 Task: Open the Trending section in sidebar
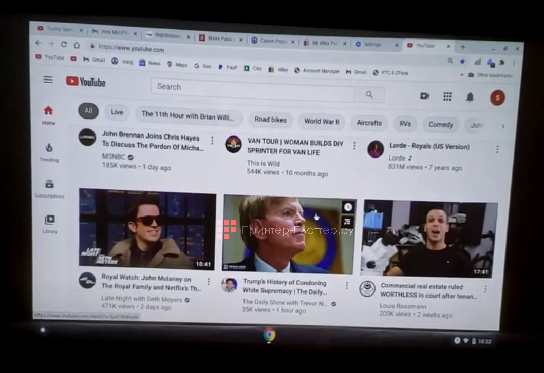click(49, 152)
